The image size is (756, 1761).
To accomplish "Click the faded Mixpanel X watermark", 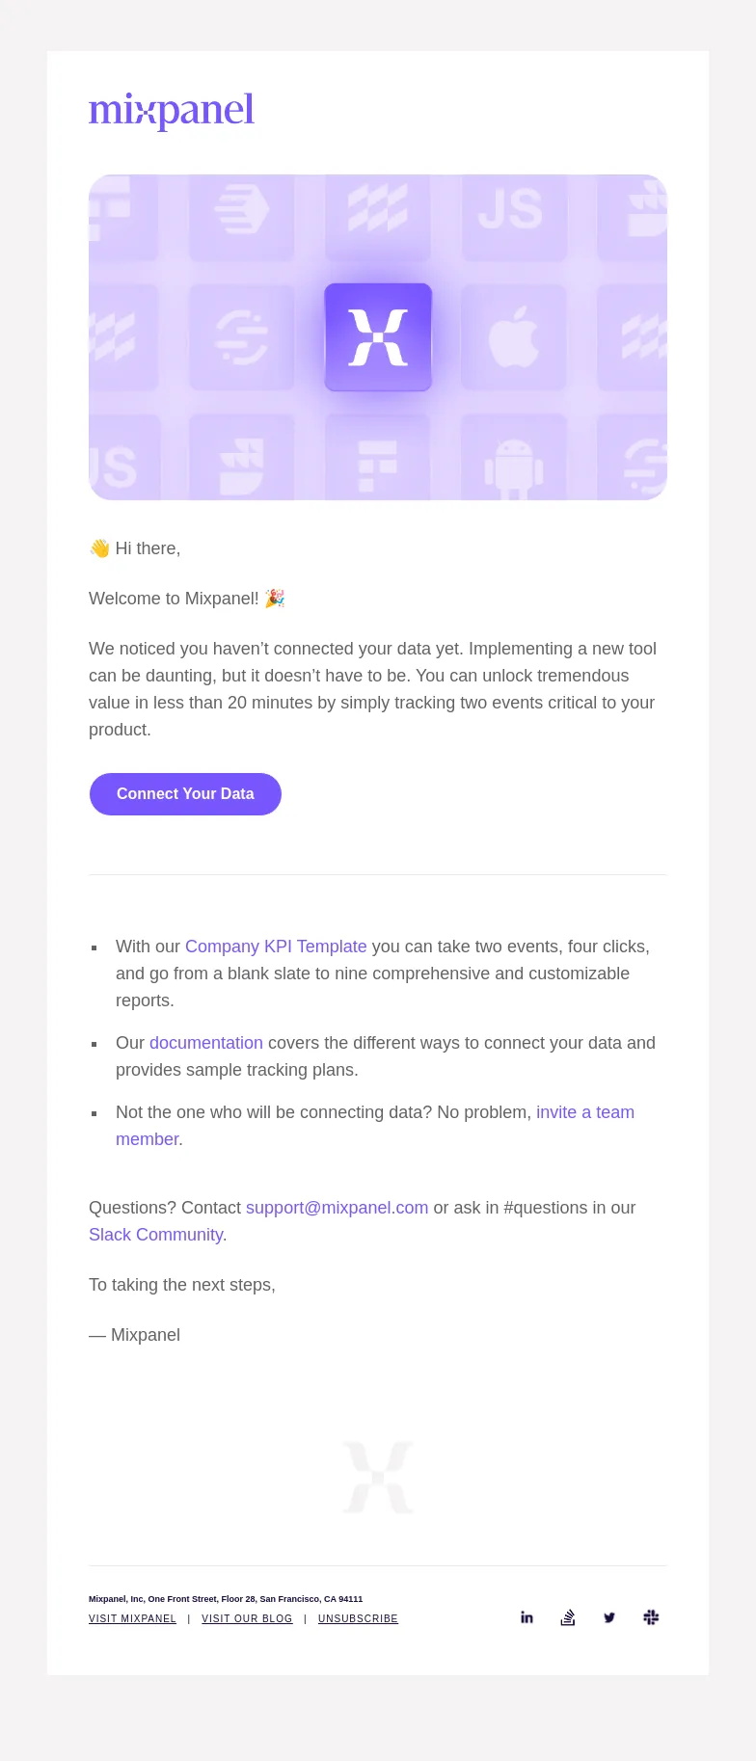I will pyautogui.click(x=378, y=1478).
